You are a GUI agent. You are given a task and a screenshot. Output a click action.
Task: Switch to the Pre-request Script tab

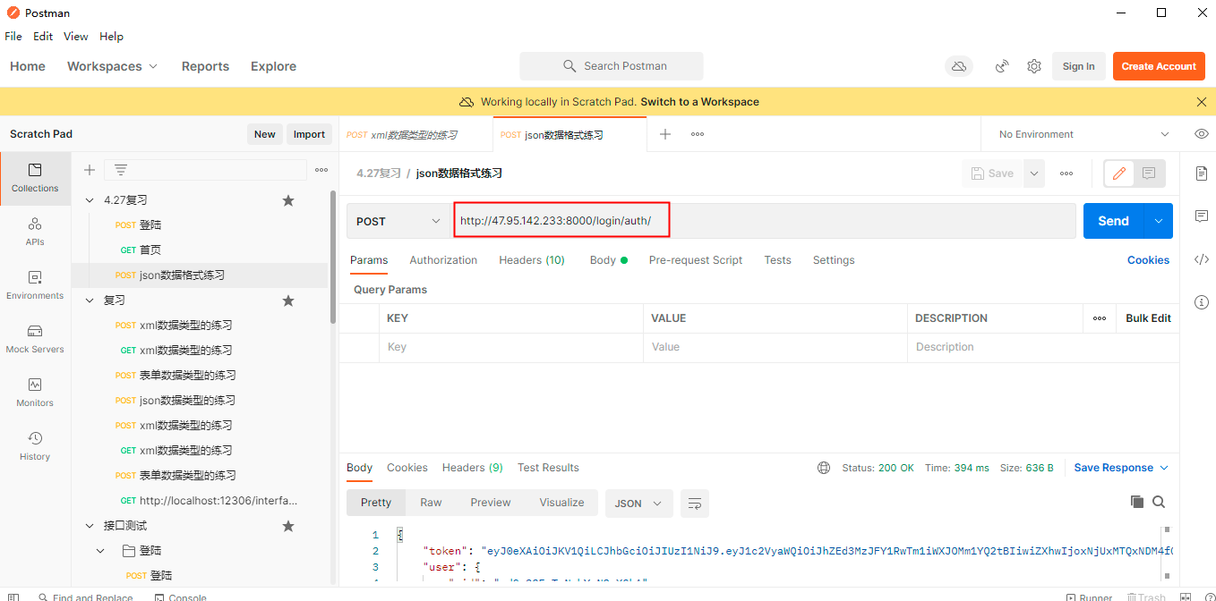(x=696, y=260)
